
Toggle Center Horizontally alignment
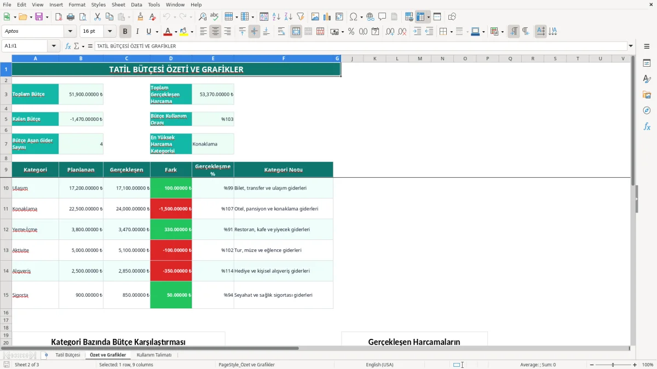pyautogui.click(x=215, y=32)
